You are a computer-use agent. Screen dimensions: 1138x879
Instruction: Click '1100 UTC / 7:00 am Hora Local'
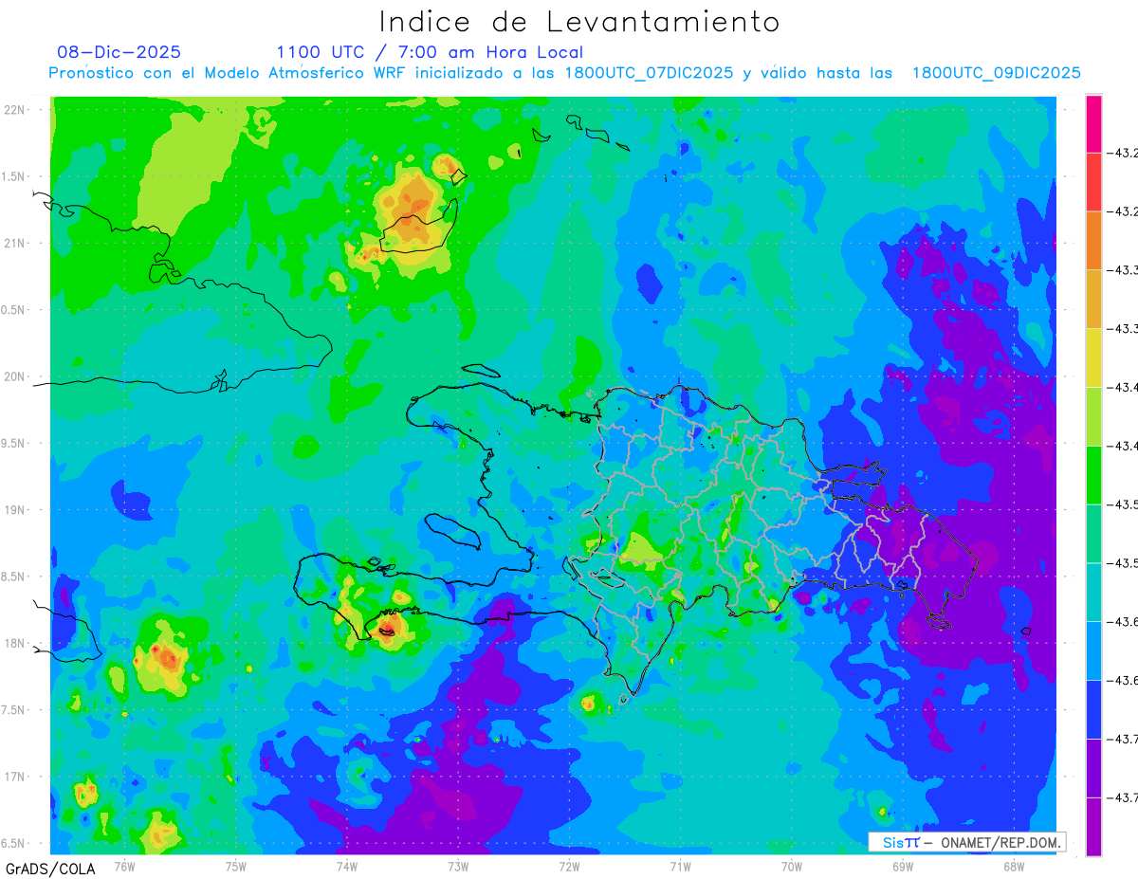coord(430,52)
